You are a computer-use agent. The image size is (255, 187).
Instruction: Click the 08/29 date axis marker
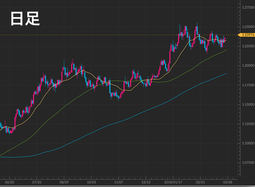click(64, 182)
